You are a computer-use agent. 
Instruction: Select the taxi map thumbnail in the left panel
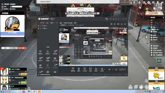(12, 24)
